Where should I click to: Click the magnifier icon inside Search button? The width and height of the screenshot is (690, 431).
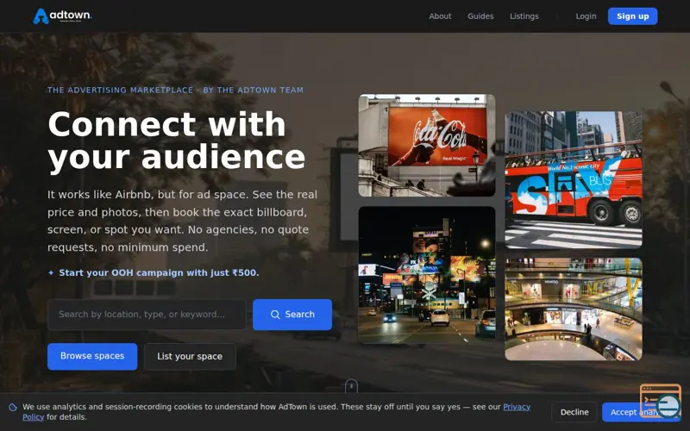tap(275, 315)
